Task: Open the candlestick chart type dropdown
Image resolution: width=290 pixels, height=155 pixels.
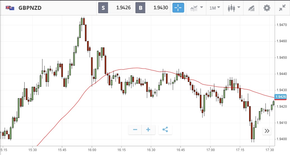Action: coord(234,8)
